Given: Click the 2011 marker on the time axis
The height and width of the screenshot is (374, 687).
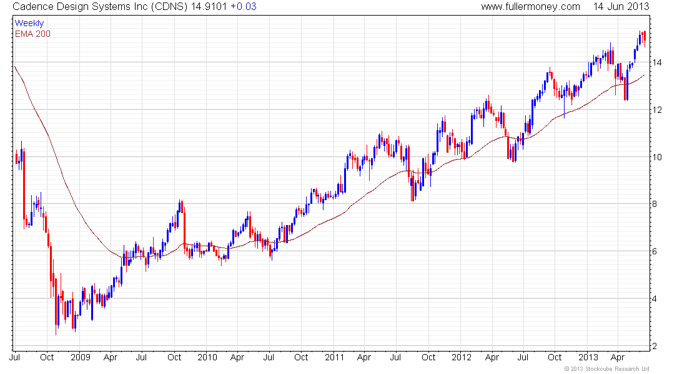Looking at the screenshot, I should point(334,358).
